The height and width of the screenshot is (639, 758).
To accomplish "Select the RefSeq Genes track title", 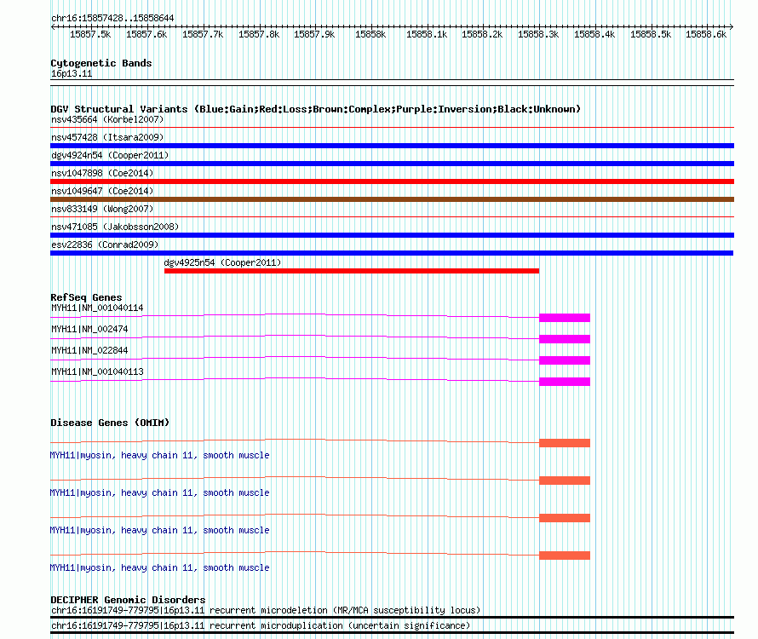I will pyautogui.click(x=87, y=297).
